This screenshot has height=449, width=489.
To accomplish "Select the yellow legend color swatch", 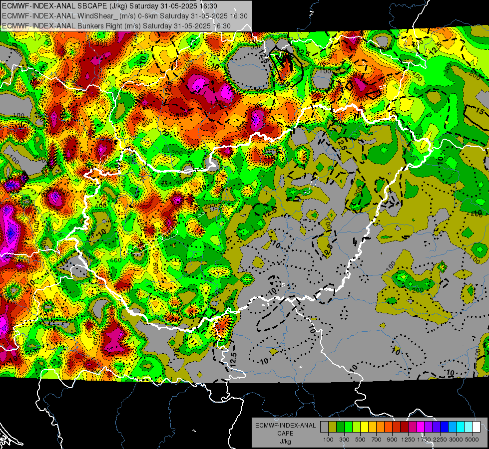I will coord(364,427).
